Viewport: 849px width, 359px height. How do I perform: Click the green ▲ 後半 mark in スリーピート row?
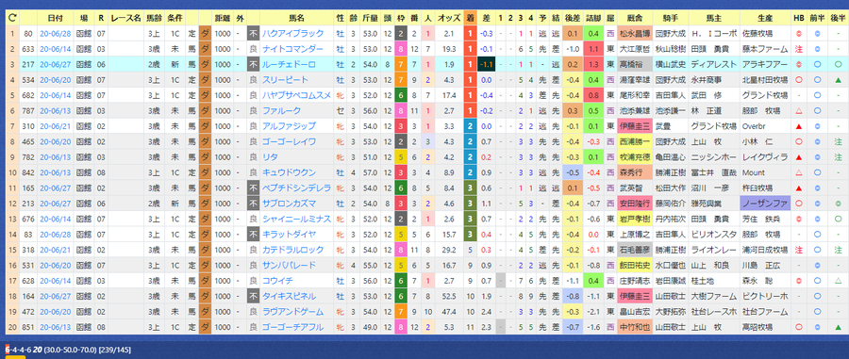[x=838, y=80]
